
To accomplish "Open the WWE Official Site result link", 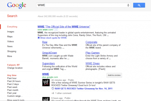I will [64, 26].
